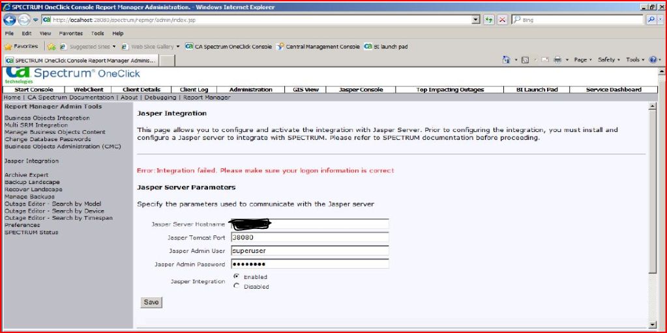
Task: Click the red Stop loading icon
Action: click(x=503, y=20)
